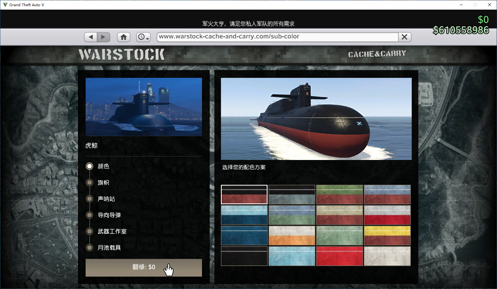Click the Grand Theft Auto V title icon
The width and height of the screenshot is (497, 289).
pos(5,5)
